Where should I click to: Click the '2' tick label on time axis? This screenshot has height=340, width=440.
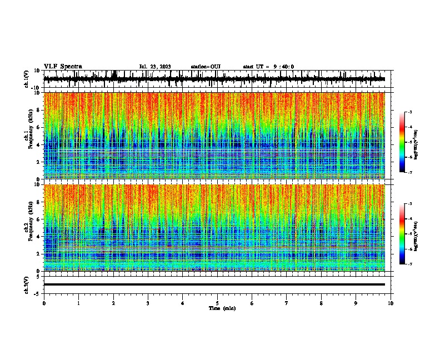[x=113, y=303]
